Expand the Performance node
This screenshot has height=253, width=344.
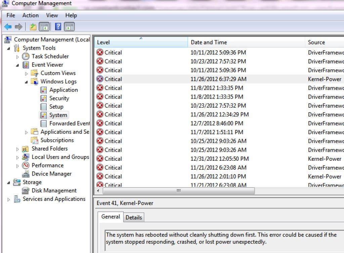click(17, 166)
